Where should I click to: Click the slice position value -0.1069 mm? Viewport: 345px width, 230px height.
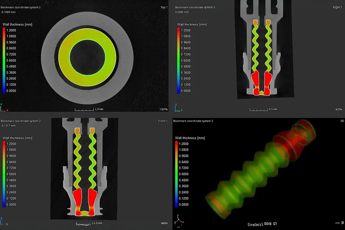(x=8, y=12)
